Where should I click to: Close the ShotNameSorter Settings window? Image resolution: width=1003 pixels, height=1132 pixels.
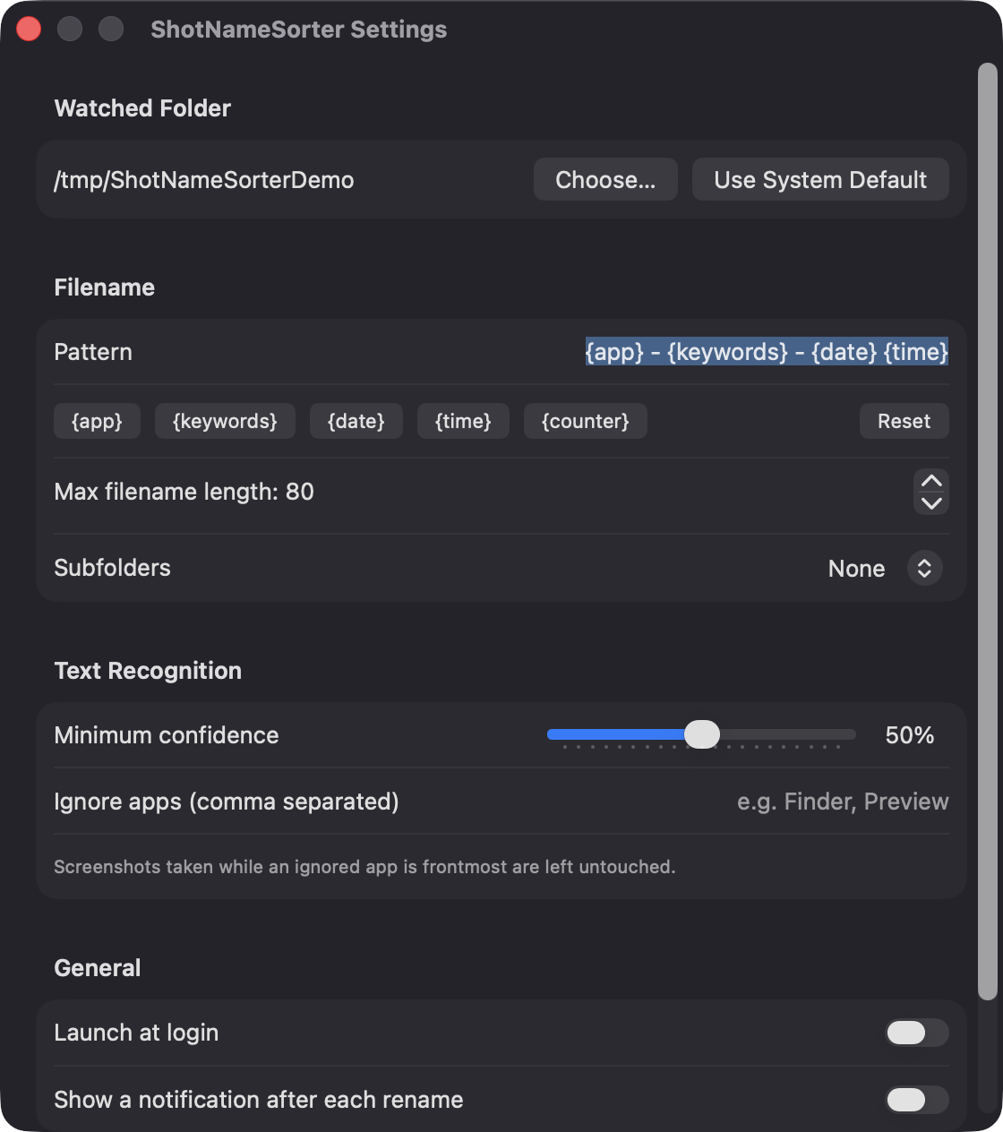click(x=29, y=29)
